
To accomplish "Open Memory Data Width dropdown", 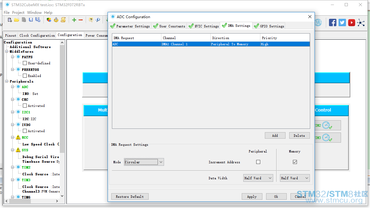I will click(x=295, y=178).
